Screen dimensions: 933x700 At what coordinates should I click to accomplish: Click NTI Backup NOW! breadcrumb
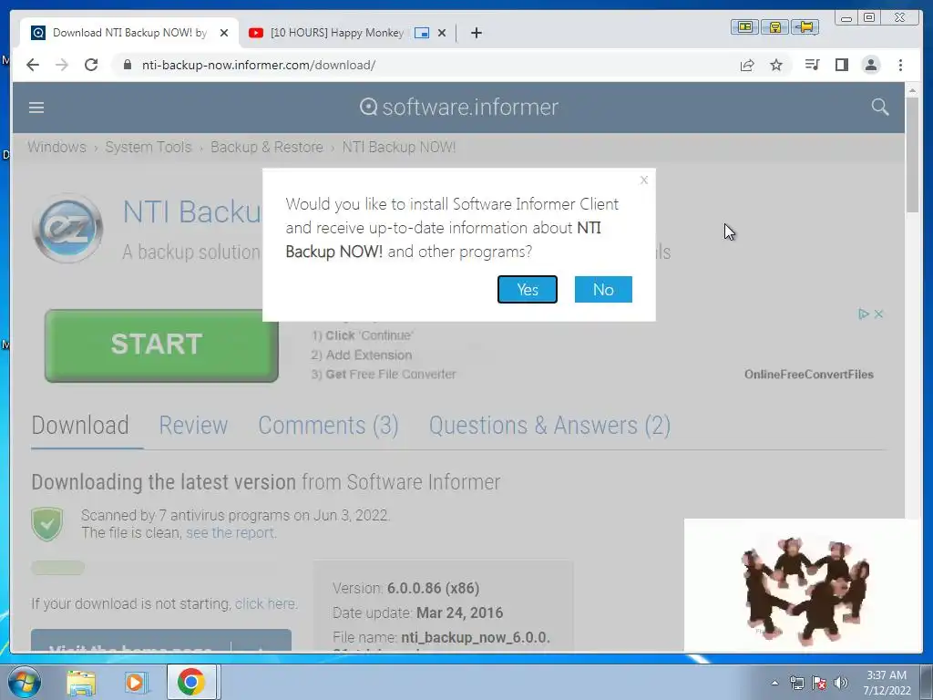pos(399,147)
